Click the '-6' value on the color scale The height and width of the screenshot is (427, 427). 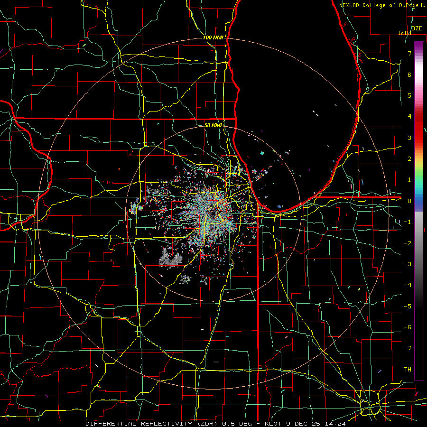pyautogui.click(x=408, y=327)
